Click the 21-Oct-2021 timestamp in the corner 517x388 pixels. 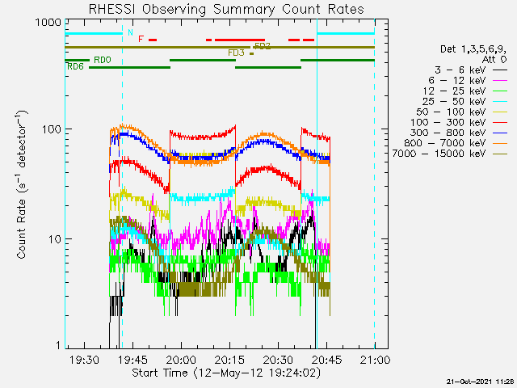click(481, 382)
